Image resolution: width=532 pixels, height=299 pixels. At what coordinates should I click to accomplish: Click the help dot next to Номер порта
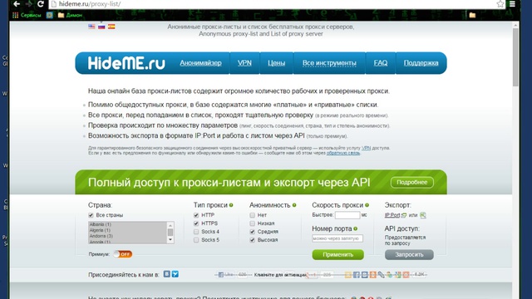pos(355,229)
